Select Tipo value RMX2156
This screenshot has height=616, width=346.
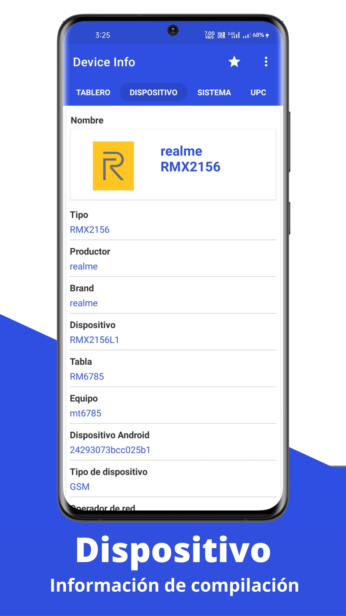90,230
